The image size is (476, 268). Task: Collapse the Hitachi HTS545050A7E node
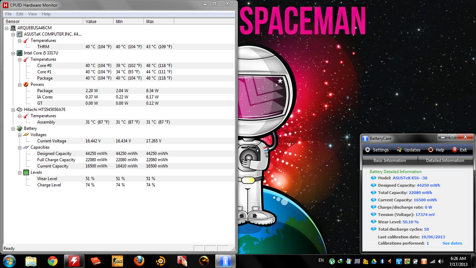point(13,109)
